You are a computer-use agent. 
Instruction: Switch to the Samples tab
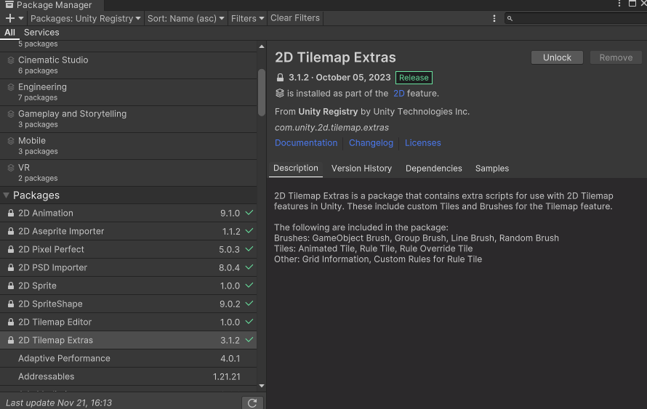pyautogui.click(x=492, y=169)
